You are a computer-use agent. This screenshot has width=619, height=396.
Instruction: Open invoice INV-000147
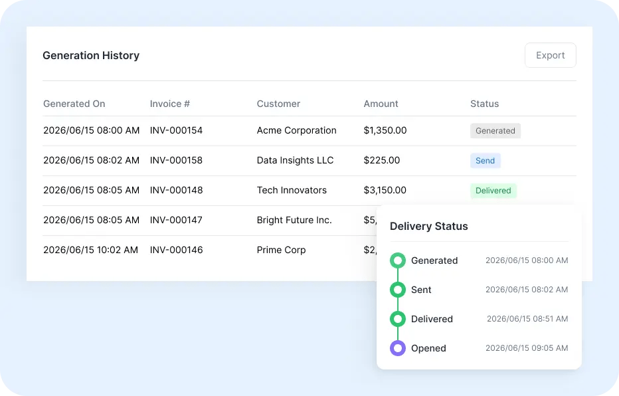coord(176,220)
